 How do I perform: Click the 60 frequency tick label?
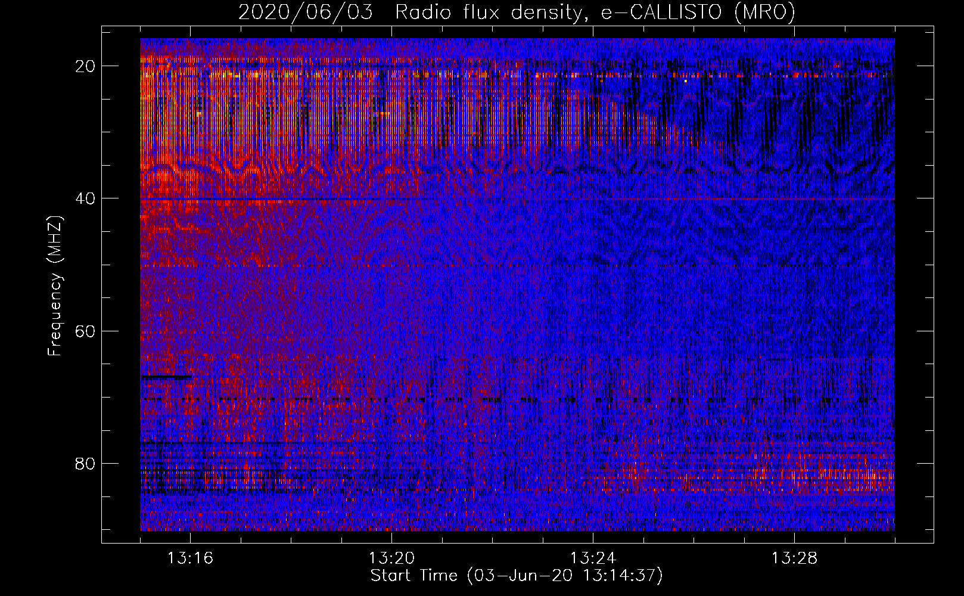point(86,331)
